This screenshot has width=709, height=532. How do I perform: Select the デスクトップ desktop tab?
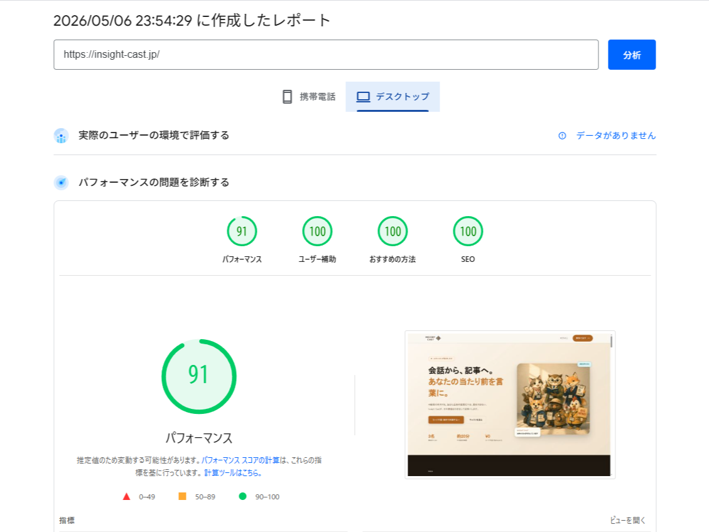click(392, 97)
